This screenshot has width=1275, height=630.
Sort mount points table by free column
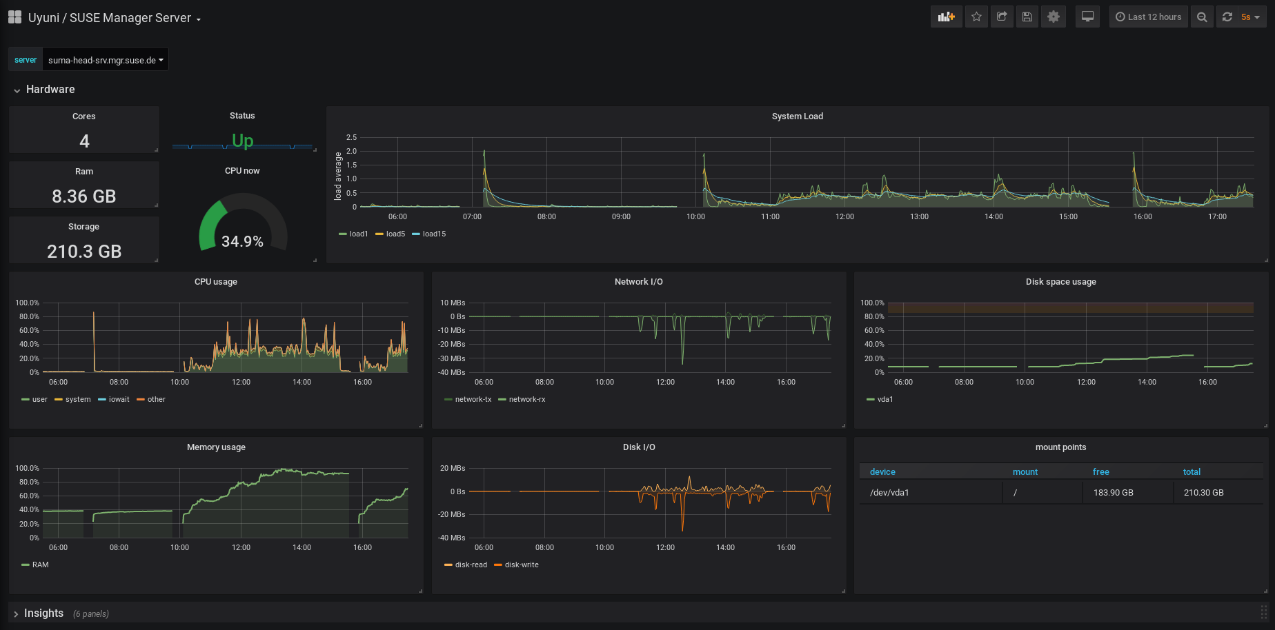point(1101,472)
